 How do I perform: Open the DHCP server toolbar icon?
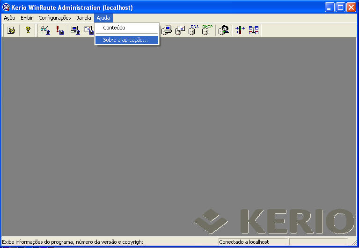[206, 30]
